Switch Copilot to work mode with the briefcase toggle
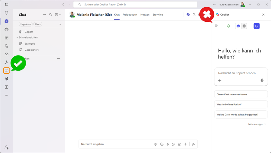This screenshot has width=271, height=153. [238, 26]
